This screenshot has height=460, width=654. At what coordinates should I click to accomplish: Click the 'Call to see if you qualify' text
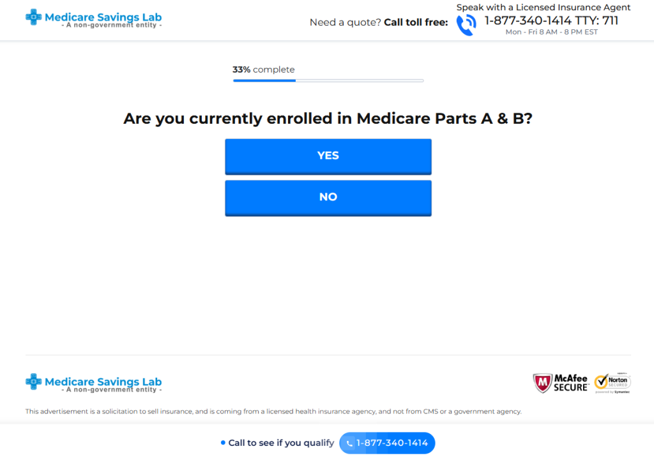click(281, 443)
